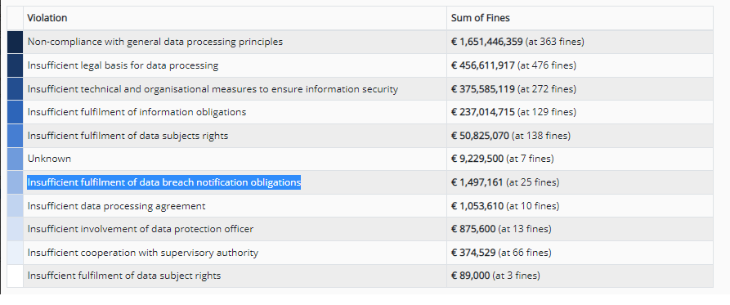Sort by Sum of Fines header
The height and width of the screenshot is (305, 730).
click(481, 18)
